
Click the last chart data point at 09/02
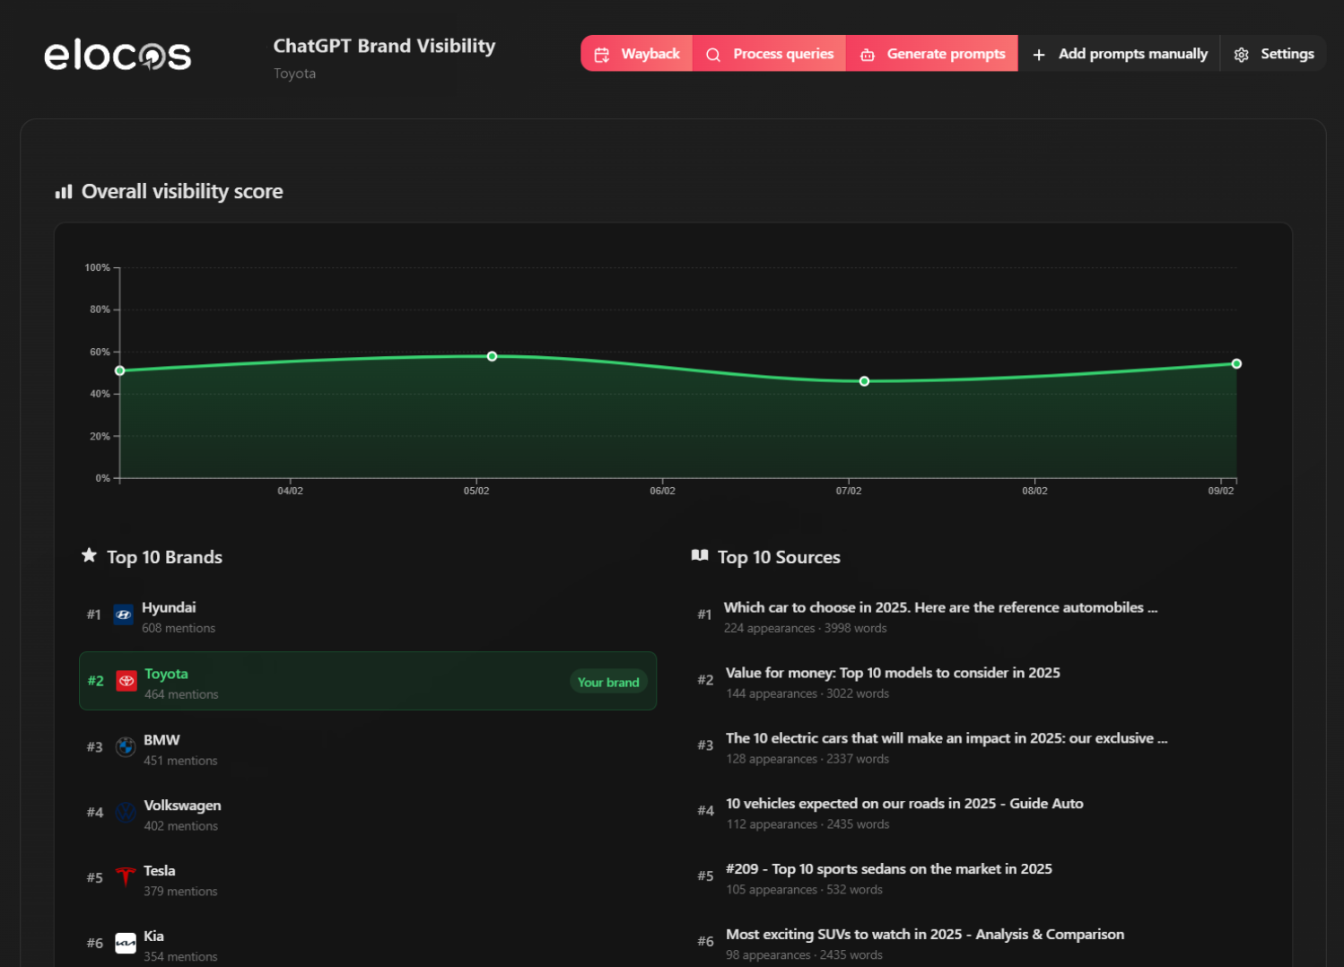coord(1236,363)
